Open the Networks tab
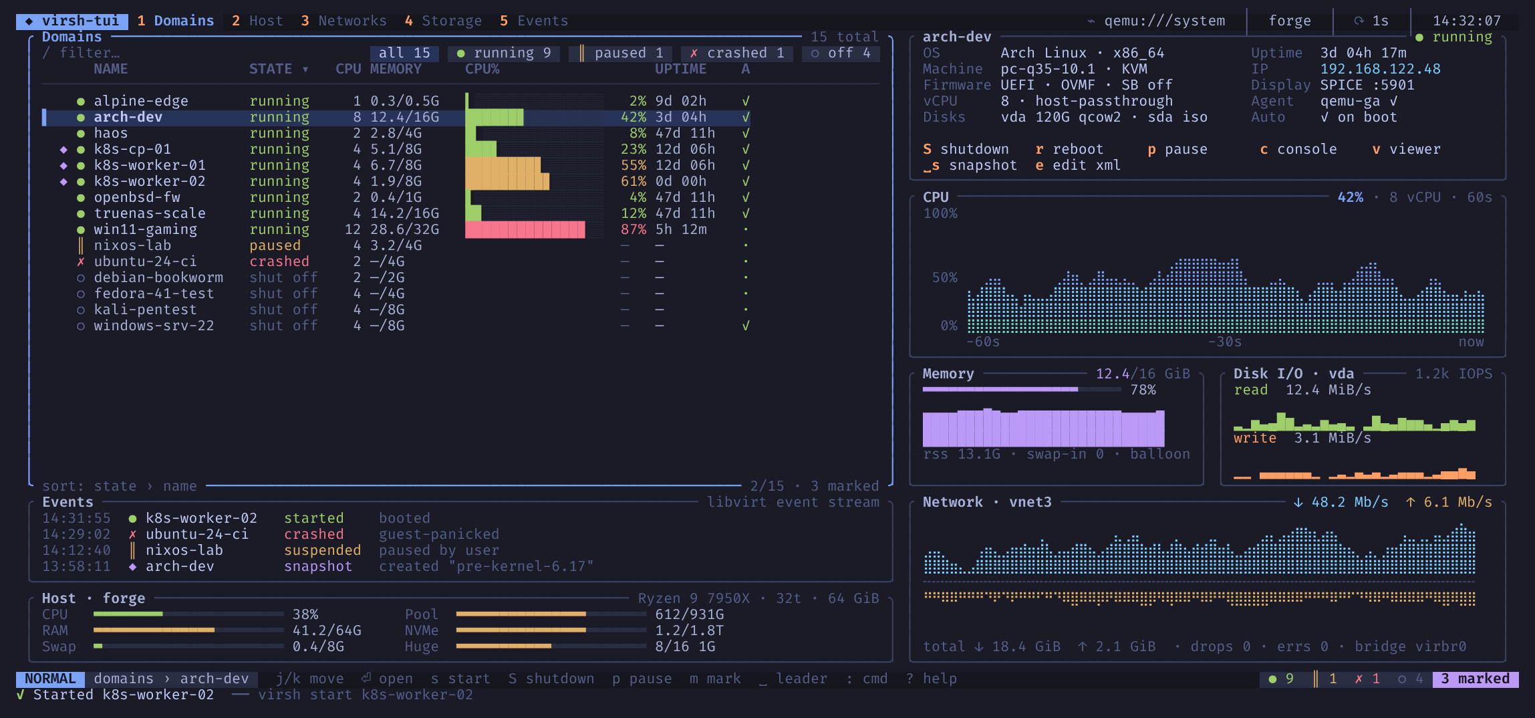1535x718 pixels. 343,21
